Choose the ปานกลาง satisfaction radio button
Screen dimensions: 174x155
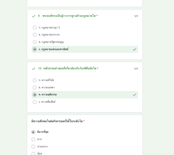pos(33,147)
